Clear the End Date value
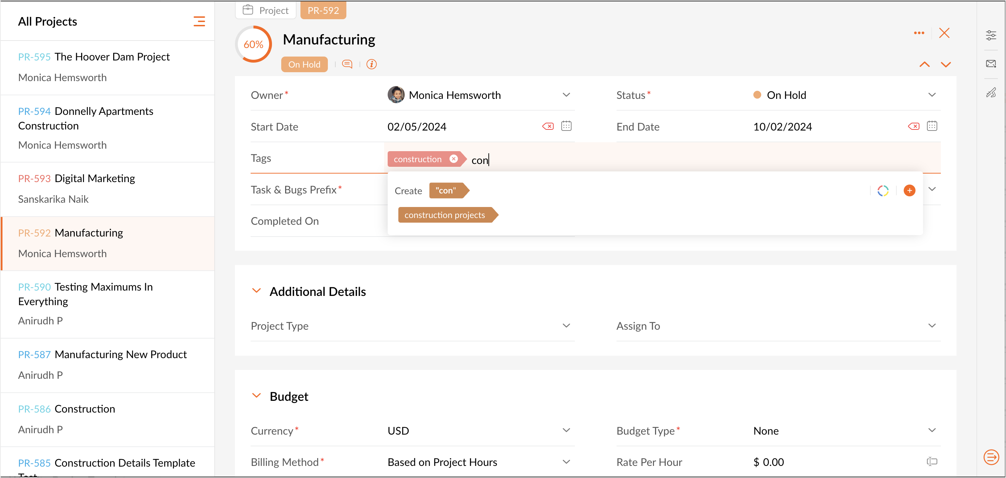 coord(913,126)
